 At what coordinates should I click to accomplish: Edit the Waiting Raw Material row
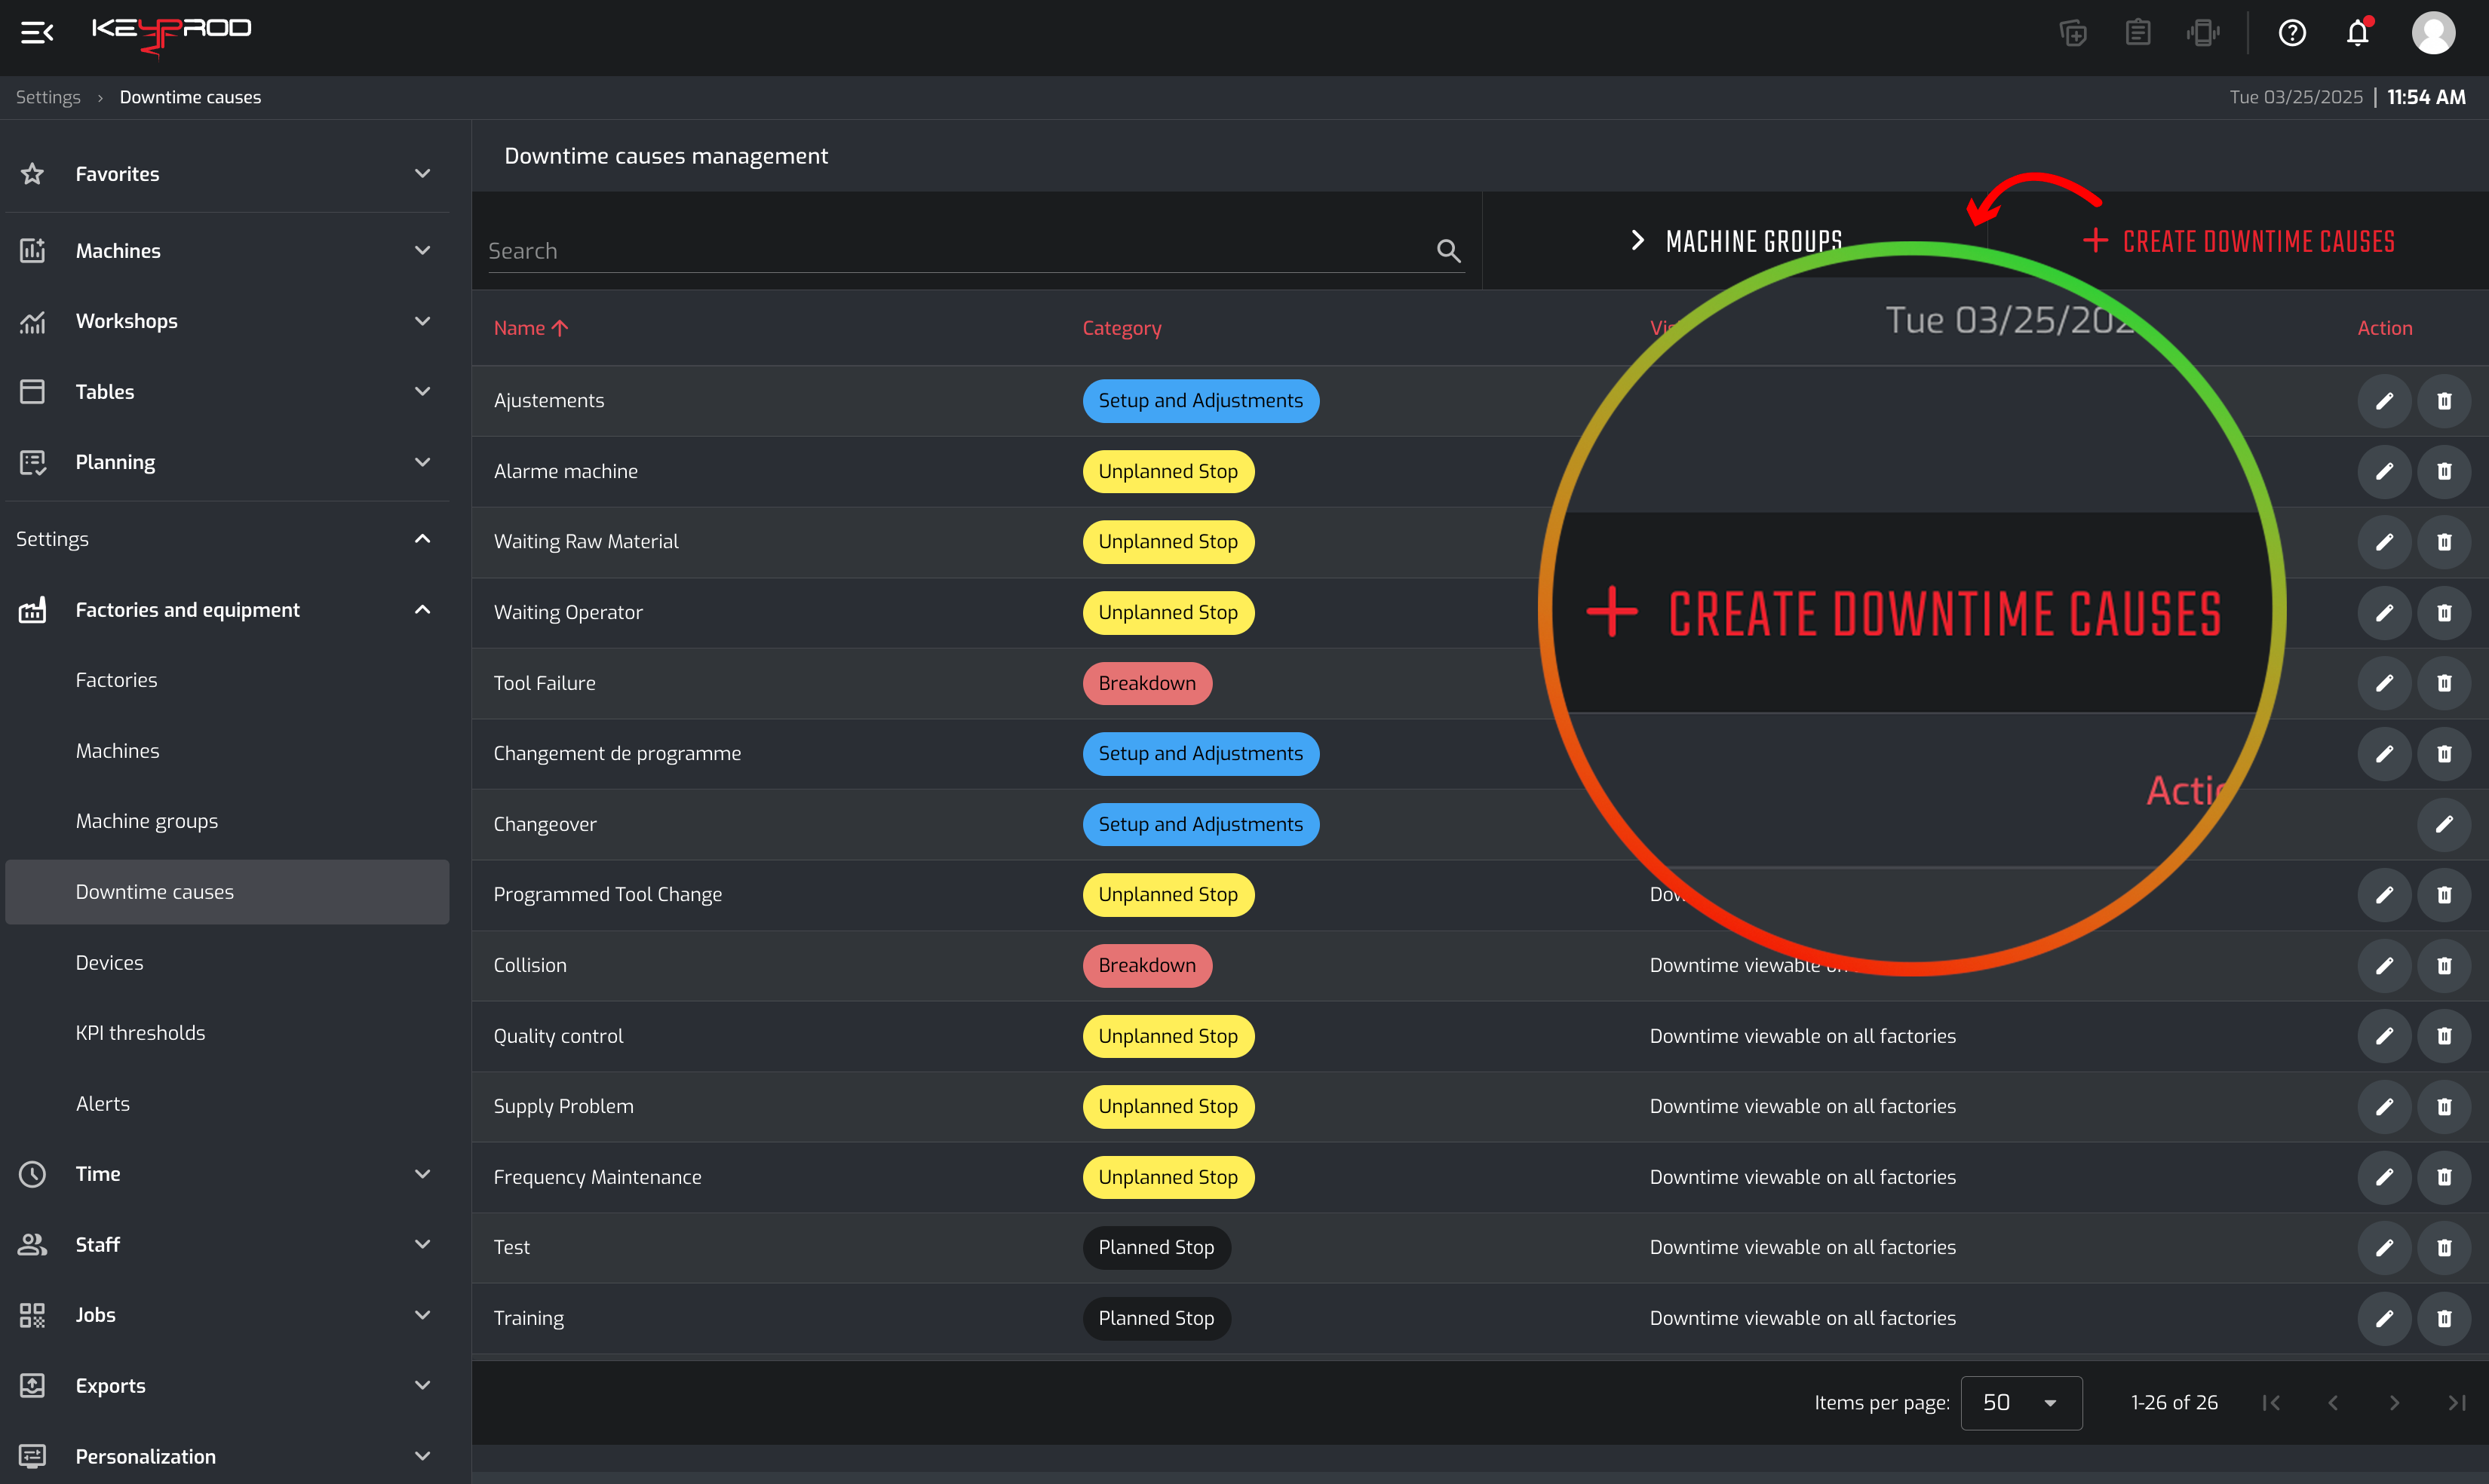(2384, 542)
